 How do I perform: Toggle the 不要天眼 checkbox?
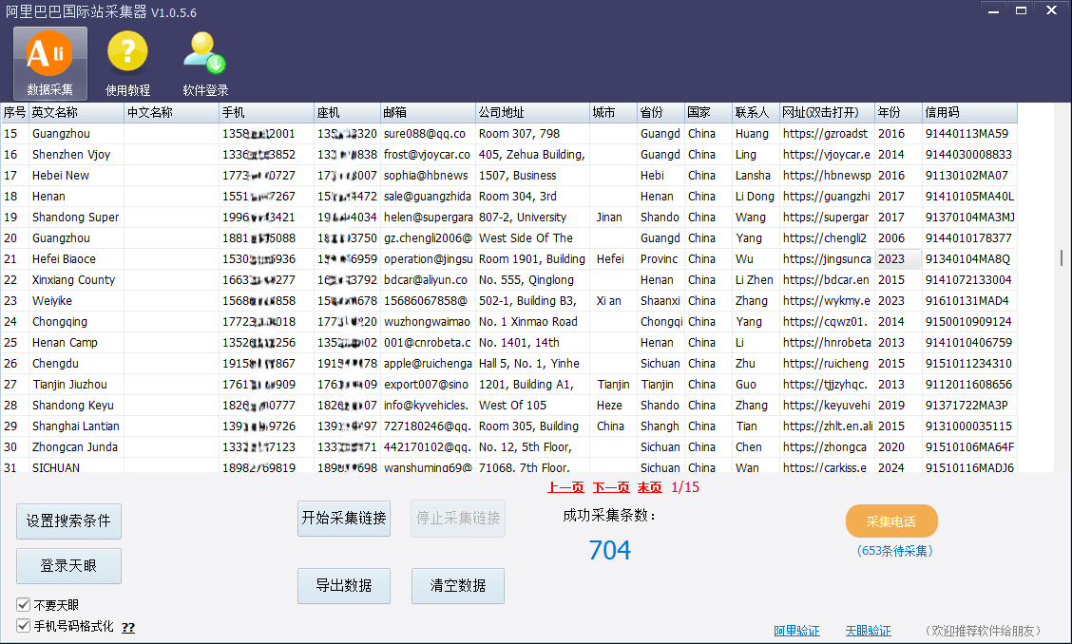[x=23, y=604]
